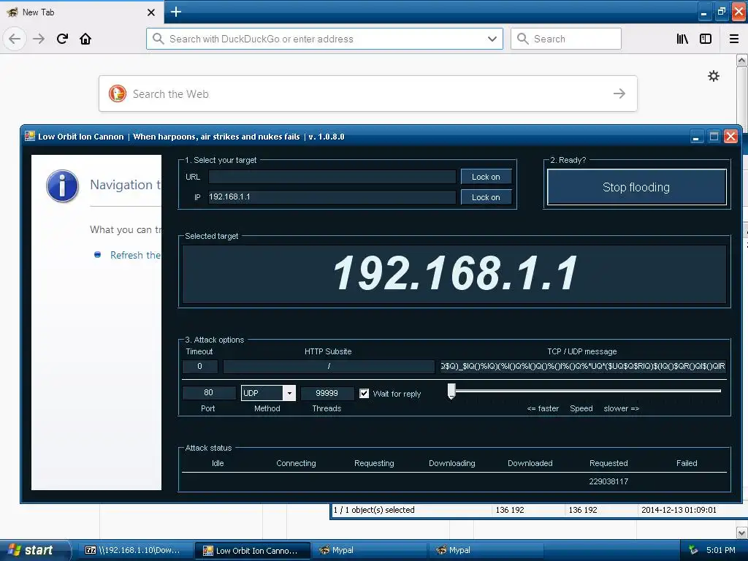Focus the IP field showing 192.168.1.1
748x561 pixels.
point(332,197)
